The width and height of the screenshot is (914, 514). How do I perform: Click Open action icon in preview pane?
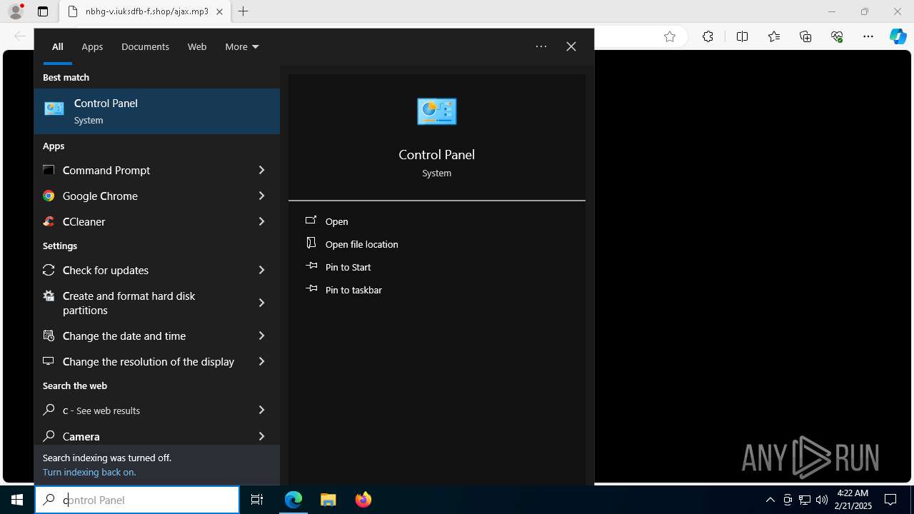click(x=311, y=221)
